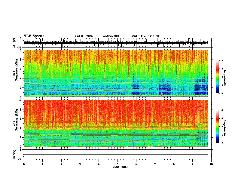The width and height of the screenshot is (238, 184).
Task: Click the ch.2 spectrogram color scale bar
Action: coord(217,127)
